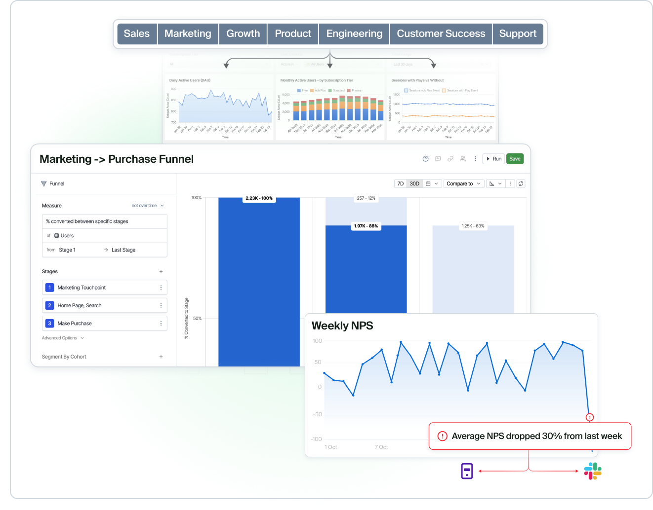The height and width of the screenshot is (510, 653).
Task: Expand Advanced Options
Action: [x=63, y=338]
